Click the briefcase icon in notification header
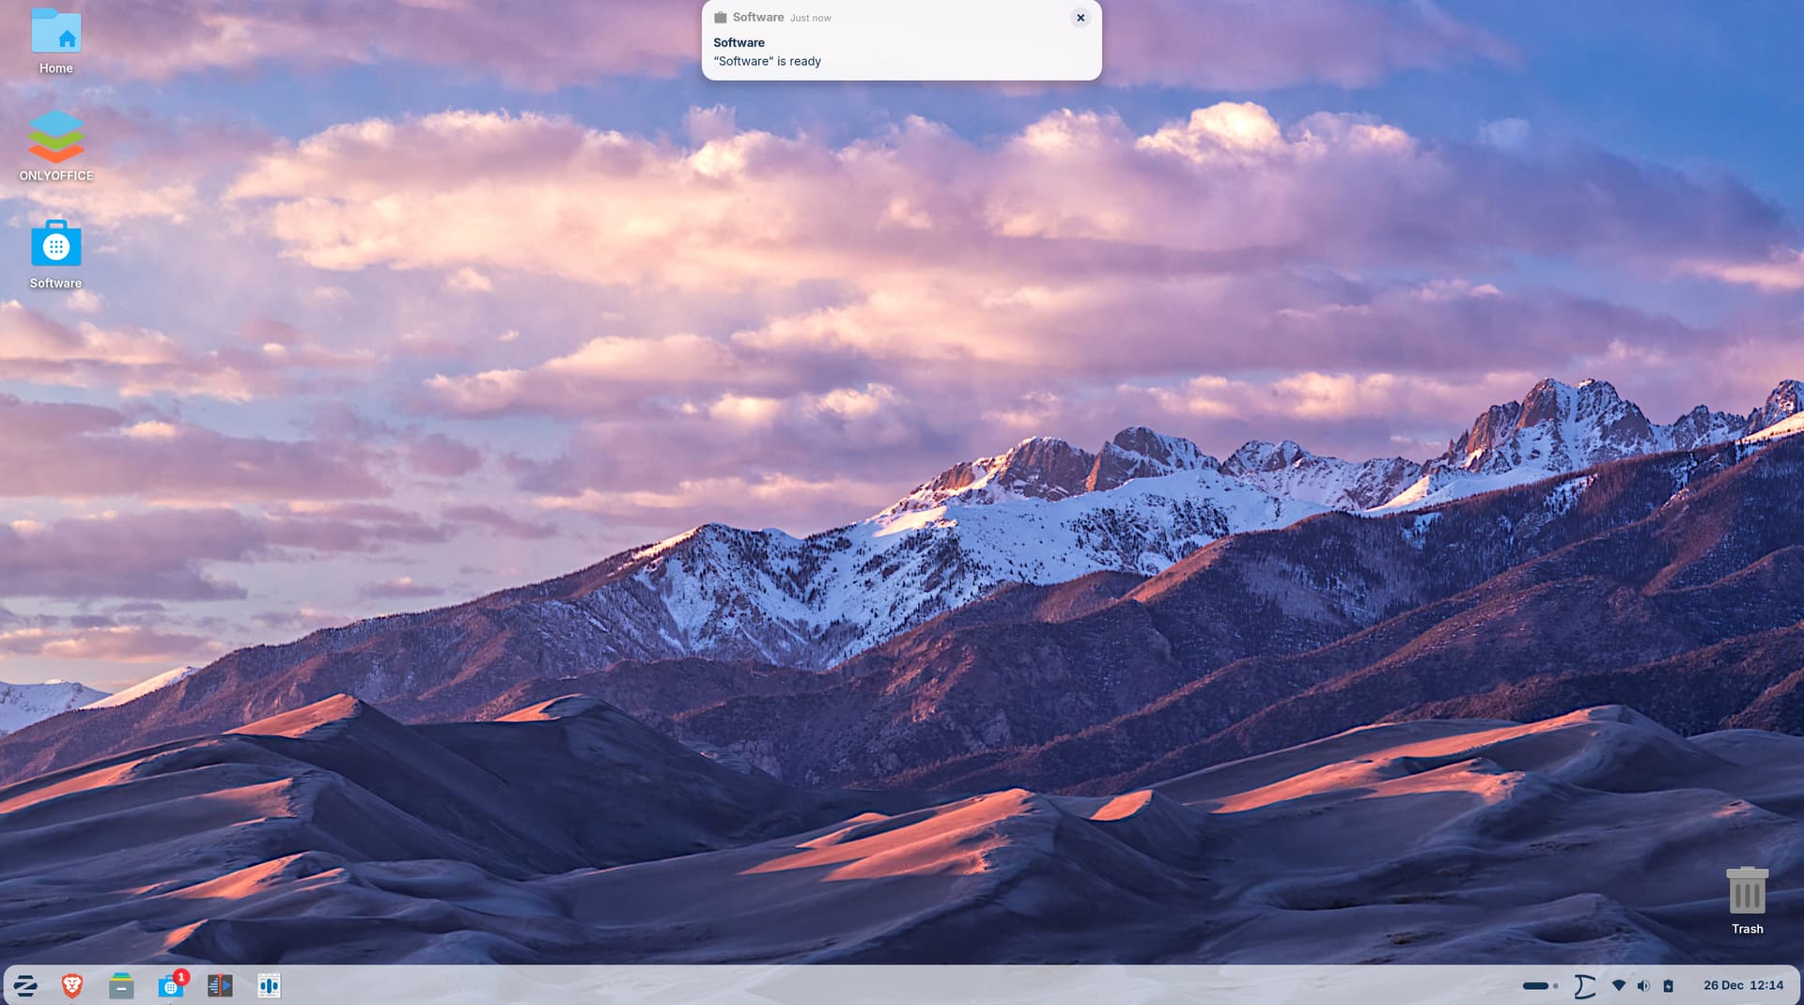The height and width of the screenshot is (1005, 1804). coord(721,18)
